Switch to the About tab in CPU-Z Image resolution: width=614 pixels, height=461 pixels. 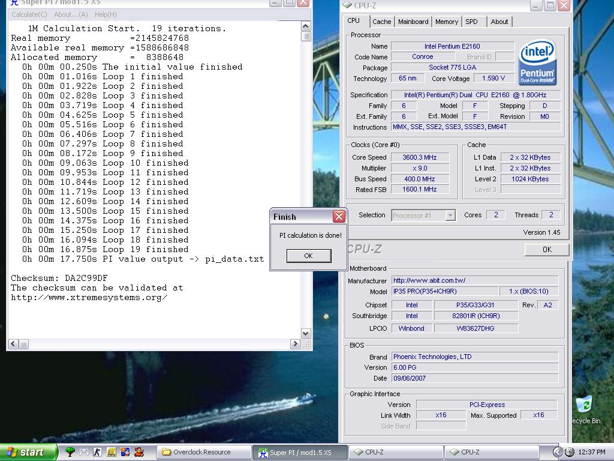pos(499,22)
